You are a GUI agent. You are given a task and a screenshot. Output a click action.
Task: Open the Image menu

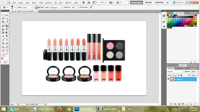point(20,2)
